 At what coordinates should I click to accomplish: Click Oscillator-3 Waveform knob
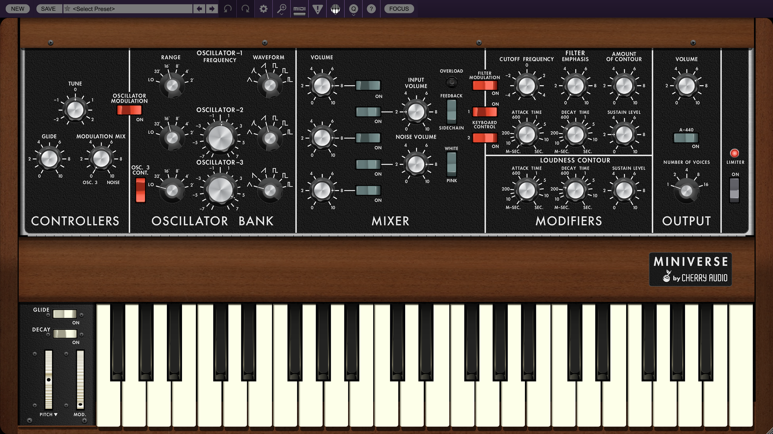click(x=270, y=190)
